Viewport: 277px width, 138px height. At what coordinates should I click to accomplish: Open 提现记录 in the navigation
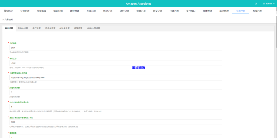[x=108, y=11]
